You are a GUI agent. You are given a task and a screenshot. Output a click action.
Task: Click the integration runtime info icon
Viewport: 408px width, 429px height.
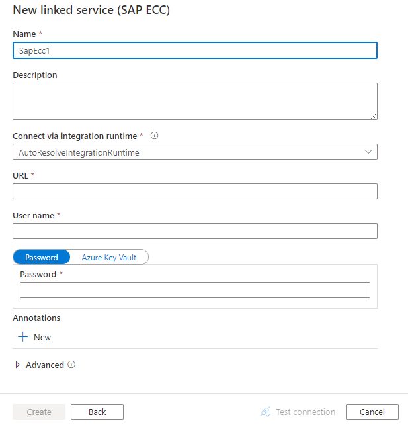click(x=154, y=136)
